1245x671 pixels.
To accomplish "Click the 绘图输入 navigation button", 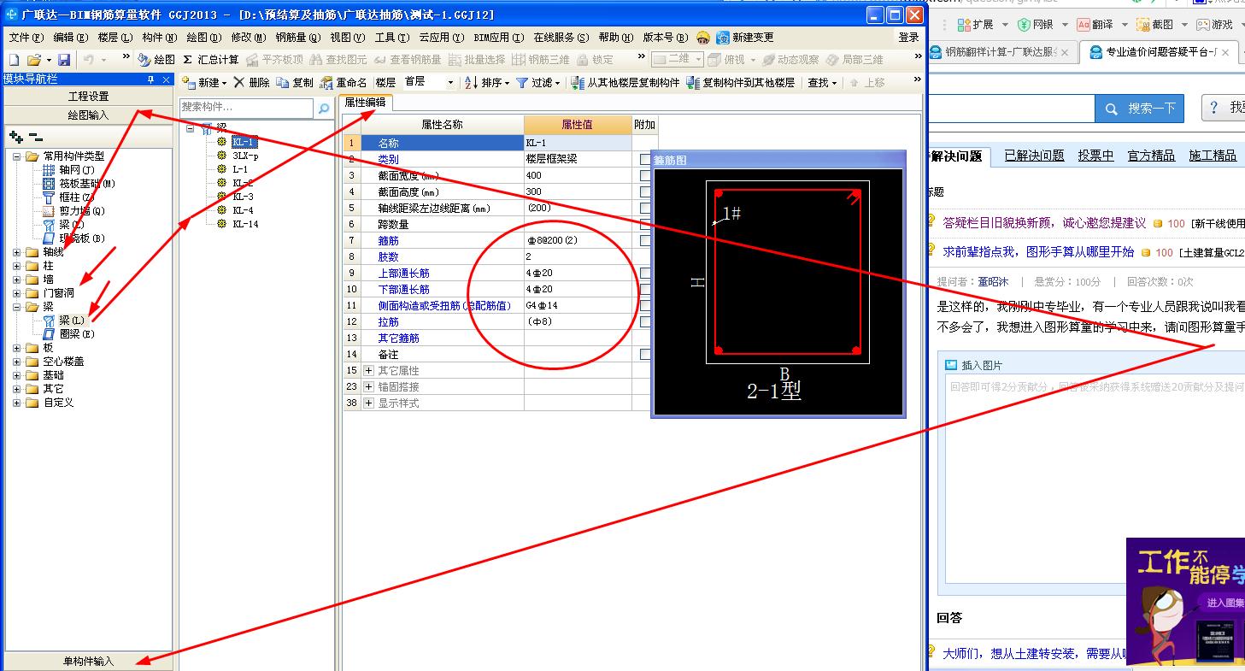I will (89, 115).
